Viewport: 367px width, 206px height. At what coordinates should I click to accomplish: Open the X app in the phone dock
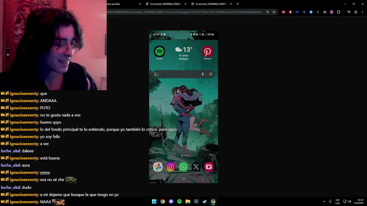click(x=196, y=167)
